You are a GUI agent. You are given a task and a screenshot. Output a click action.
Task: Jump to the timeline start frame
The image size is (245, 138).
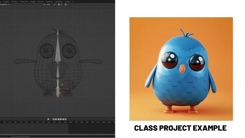click(x=54, y=119)
